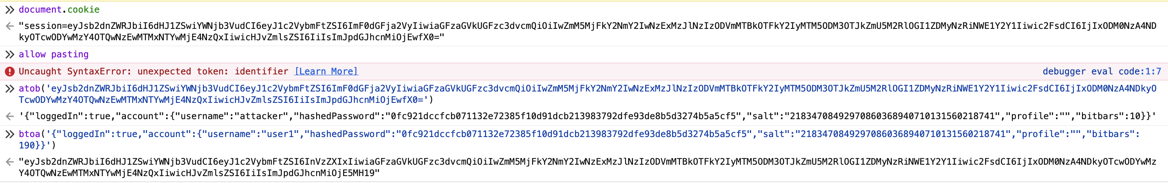This screenshot has width=1168, height=183.
Task: Click the "hashedPassword" key in the decoded output
Action: coord(337,116)
